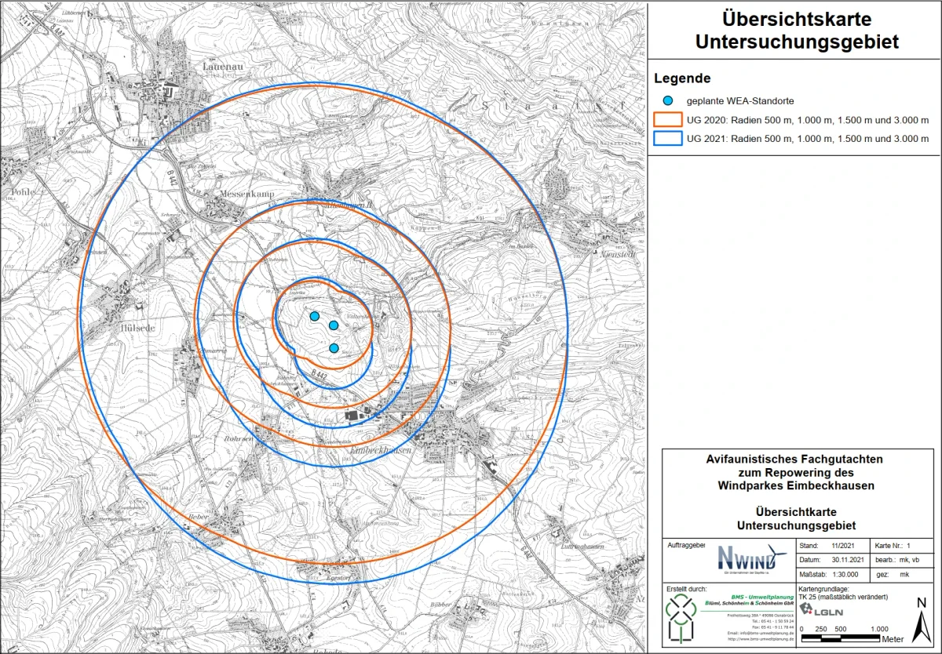The image size is (942, 654).
Task: Click the scale bar graphic
Action: 842,637
